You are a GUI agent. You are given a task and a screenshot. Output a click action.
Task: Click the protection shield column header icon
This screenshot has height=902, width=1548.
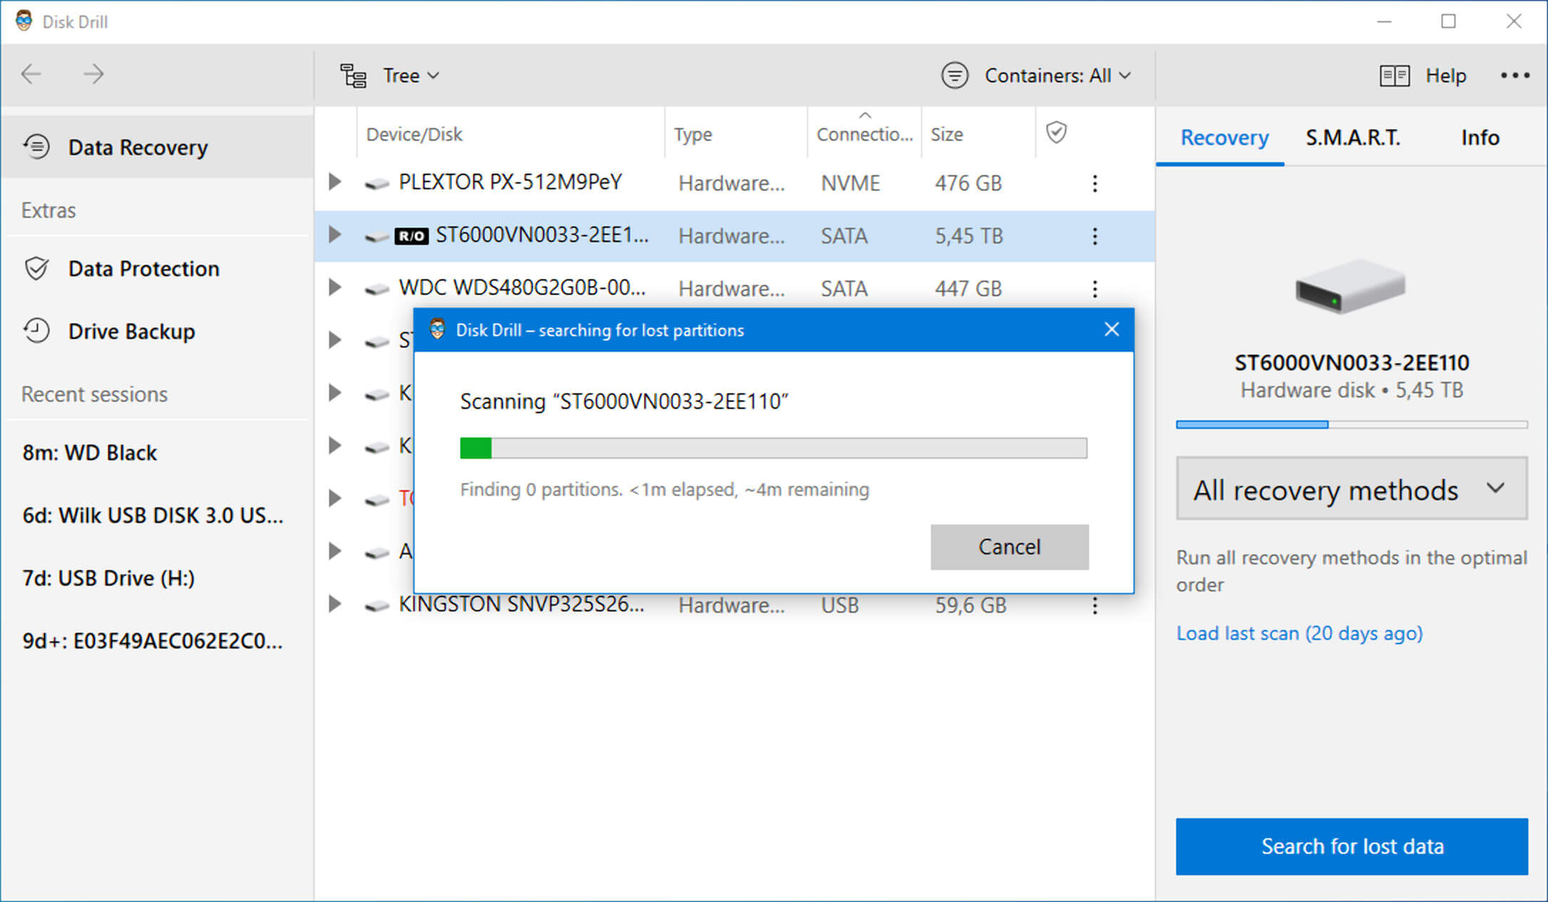[x=1056, y=133]
